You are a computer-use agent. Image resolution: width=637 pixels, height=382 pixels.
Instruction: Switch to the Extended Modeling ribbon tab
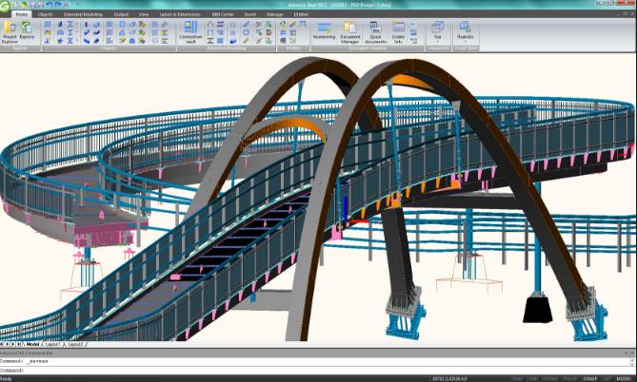click(82, 15)
